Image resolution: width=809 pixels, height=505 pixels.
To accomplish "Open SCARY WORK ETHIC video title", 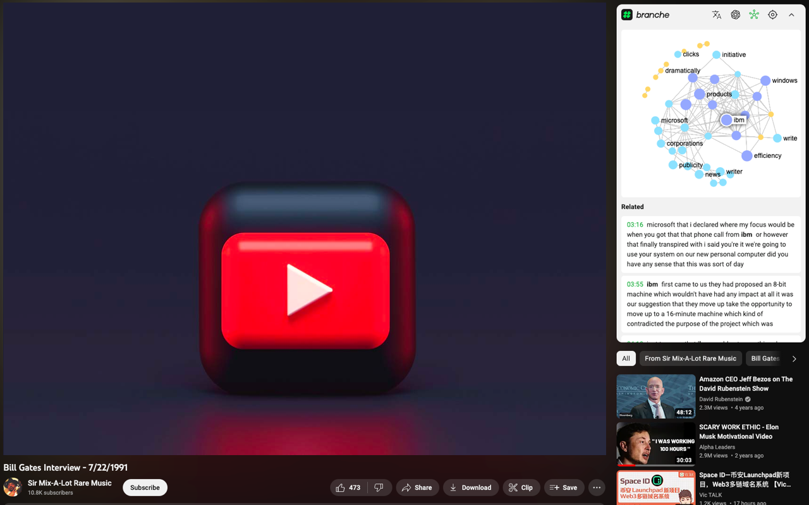I will tap(739, 432).
